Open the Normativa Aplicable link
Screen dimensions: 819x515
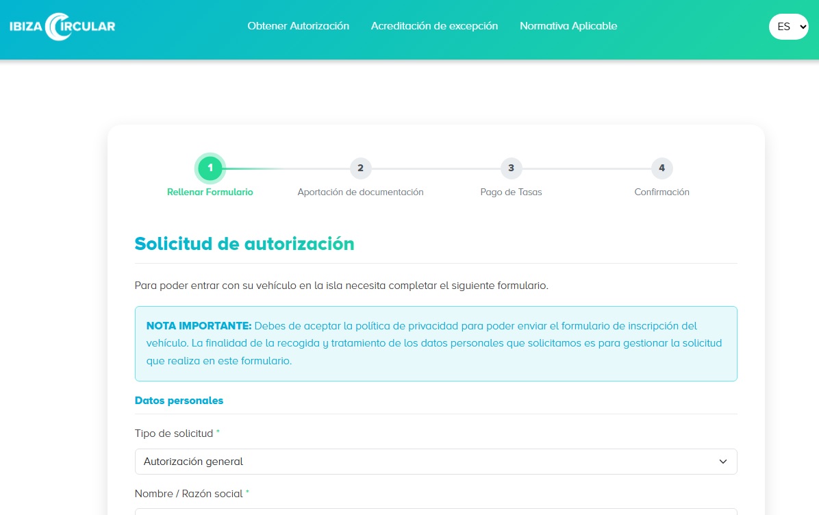(568, 26)
